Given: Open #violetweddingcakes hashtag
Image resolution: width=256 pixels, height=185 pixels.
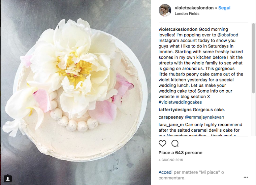Looking at the screenshot, I should pyautogui.click(x=180, y=102).
